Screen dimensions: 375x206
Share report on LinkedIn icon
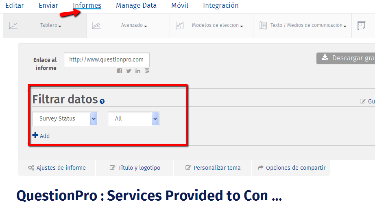[138, 71]
